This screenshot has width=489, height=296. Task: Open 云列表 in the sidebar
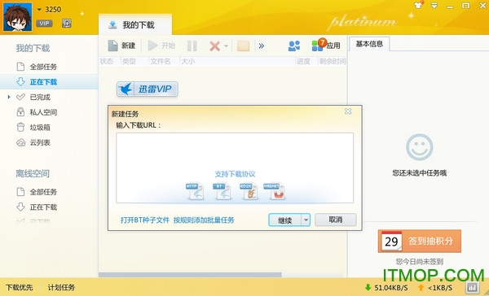point(40,142)
